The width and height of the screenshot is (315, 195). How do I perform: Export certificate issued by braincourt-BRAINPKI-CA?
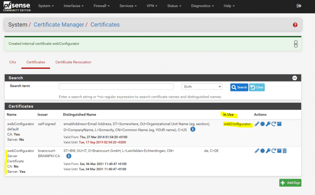click(x=262, y=151)
